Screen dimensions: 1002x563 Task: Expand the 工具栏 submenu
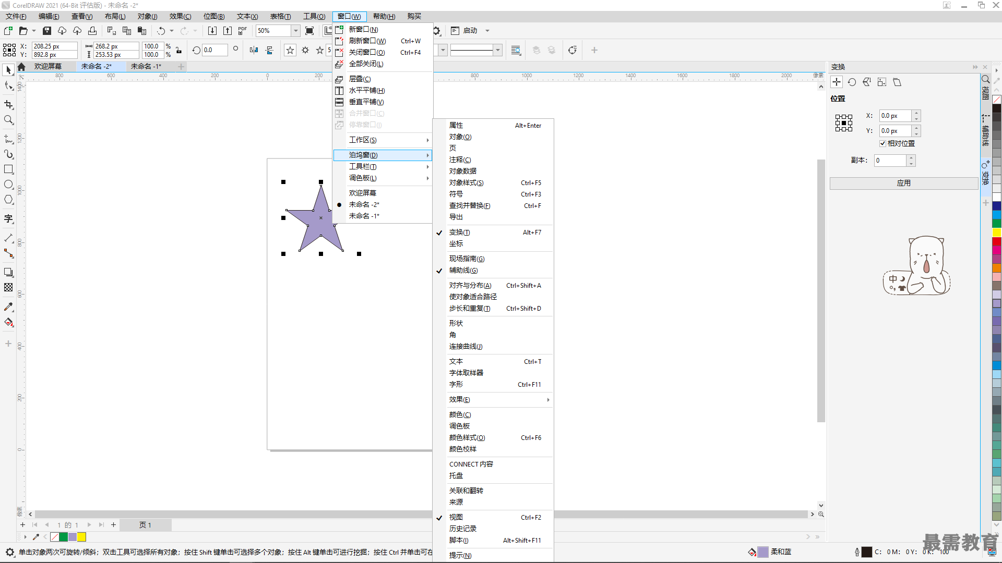(x=383, y=167)
